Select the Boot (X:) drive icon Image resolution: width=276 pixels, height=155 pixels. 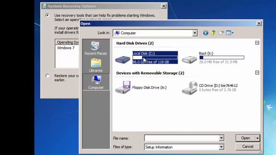tap(189, 59)
